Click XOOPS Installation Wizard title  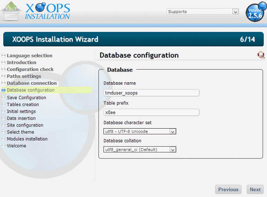[x=55, y=39]
